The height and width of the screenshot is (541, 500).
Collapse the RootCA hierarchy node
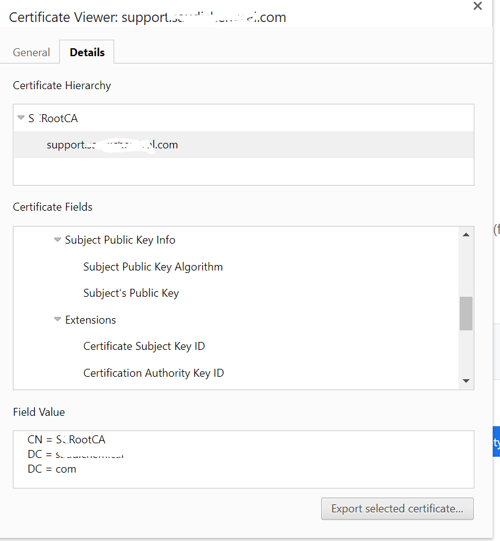[21, 118]
